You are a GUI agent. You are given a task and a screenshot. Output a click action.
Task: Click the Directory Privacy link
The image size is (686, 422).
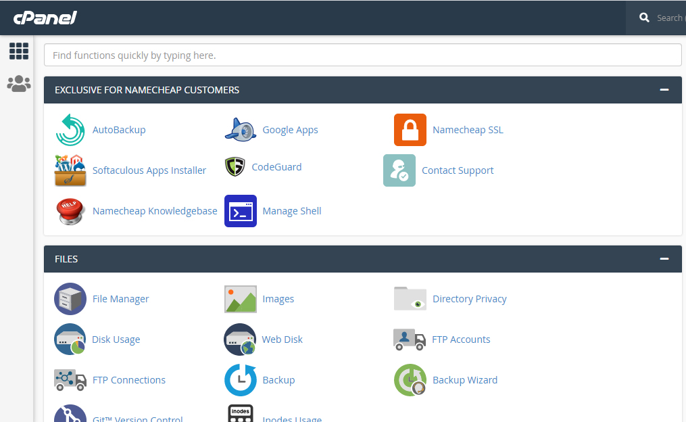point(470,299)
